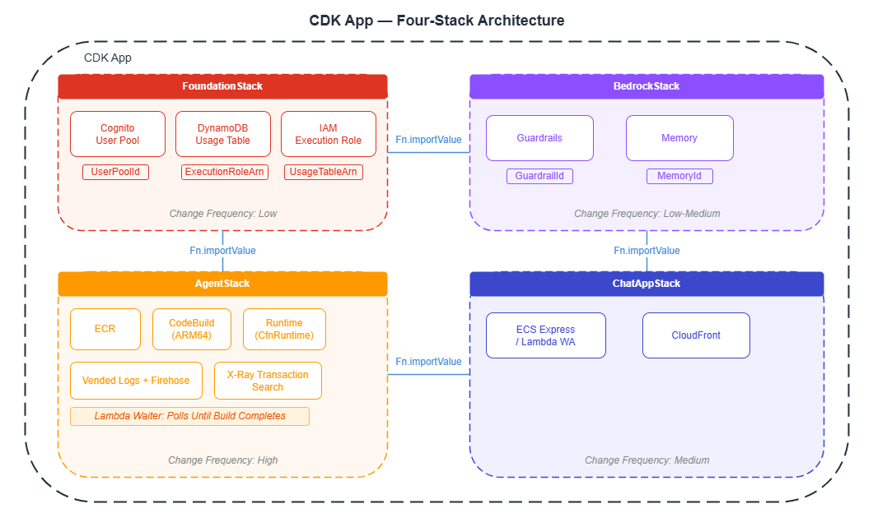Click the ECS Express / Lambda WA node

[x=545, y=335]
